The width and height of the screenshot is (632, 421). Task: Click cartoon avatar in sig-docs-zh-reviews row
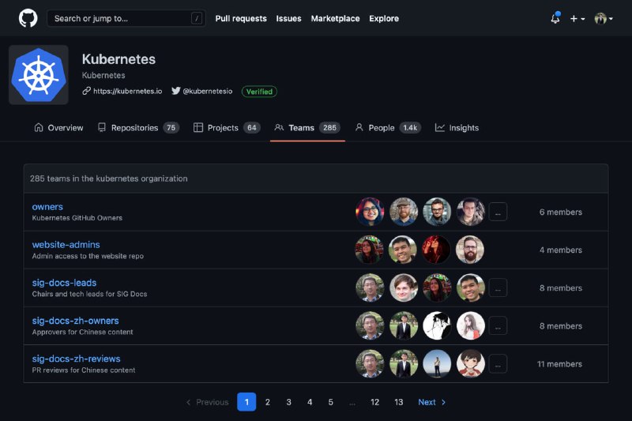click(x=470, y=363)
